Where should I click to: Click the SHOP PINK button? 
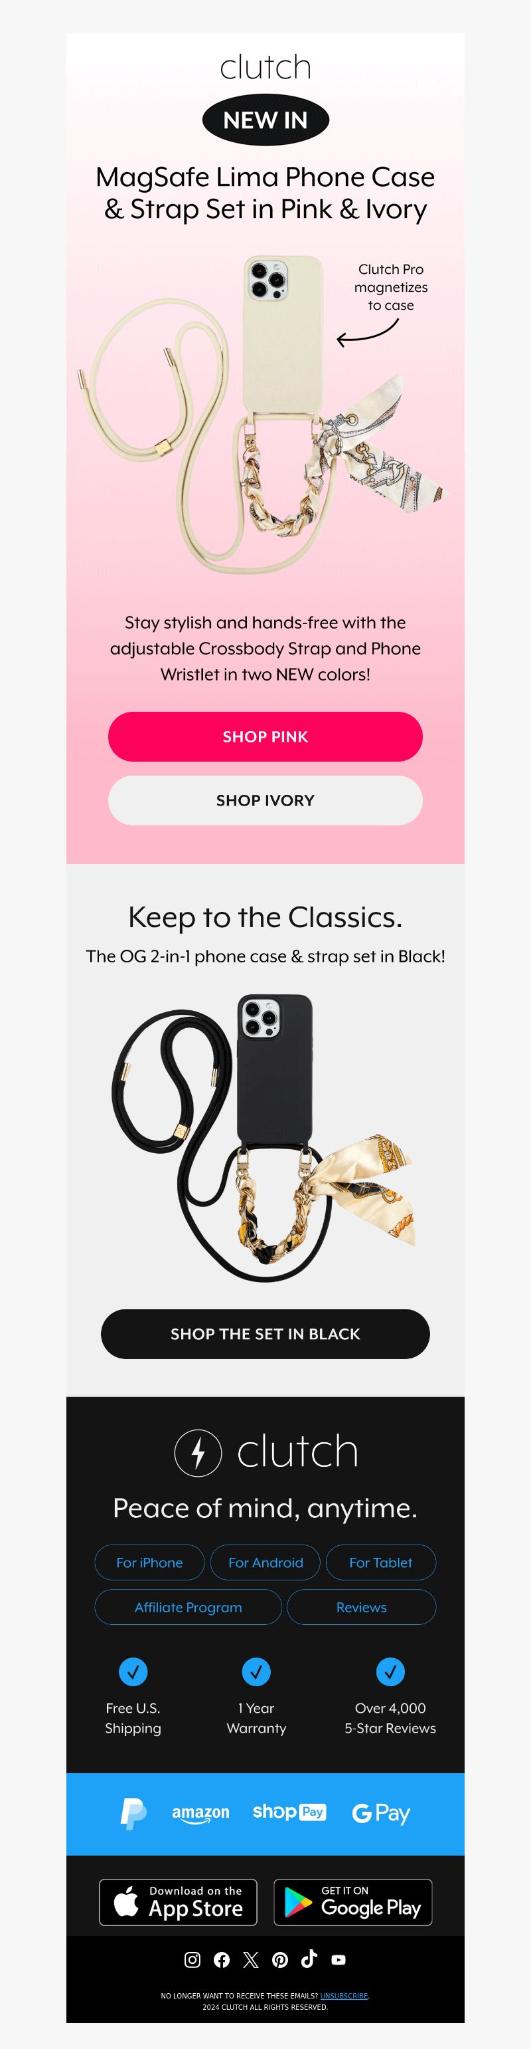pos(265,736)
